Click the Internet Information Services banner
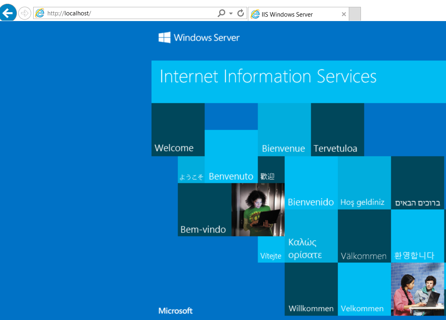This screenshot has width=446, height=320. pyautogui.click(x=299, y=82)
